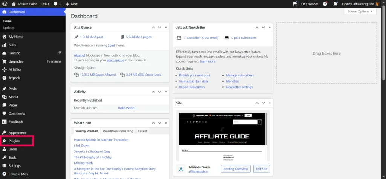386x179 pixels.
Task: Open the notifications bell icon
Action: click(335, 4)
